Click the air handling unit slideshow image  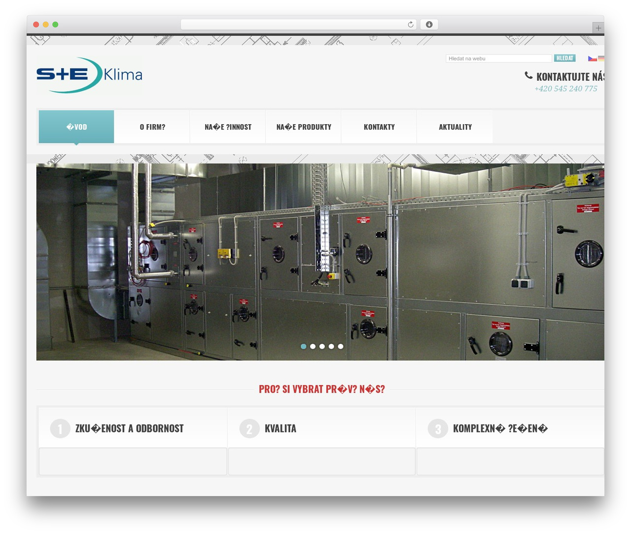pyautogui.click(x=320, y=262)
